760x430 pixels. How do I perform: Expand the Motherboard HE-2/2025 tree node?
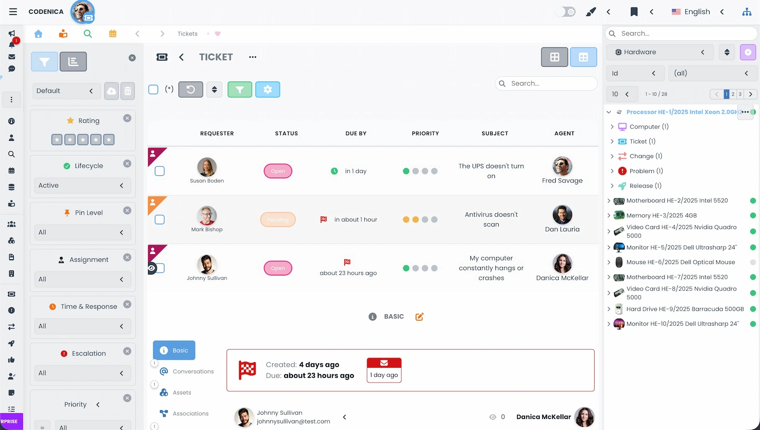point(609,201)
